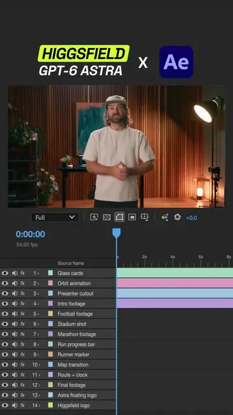The width and height of the screenshot is (233, 415).
Task: Toggle fx on Presenter cutout layer
Action: pyautogui.click(x=23, y=294)
